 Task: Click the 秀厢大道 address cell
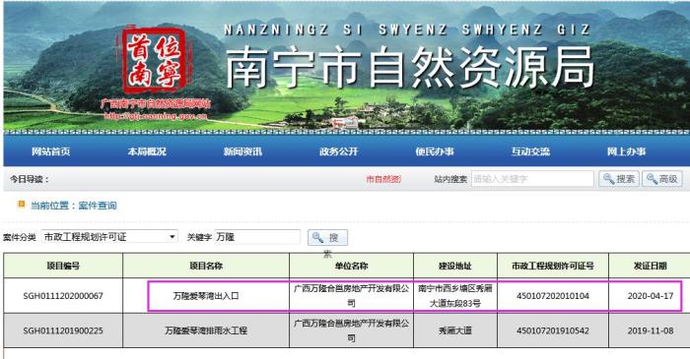[455, 330]
